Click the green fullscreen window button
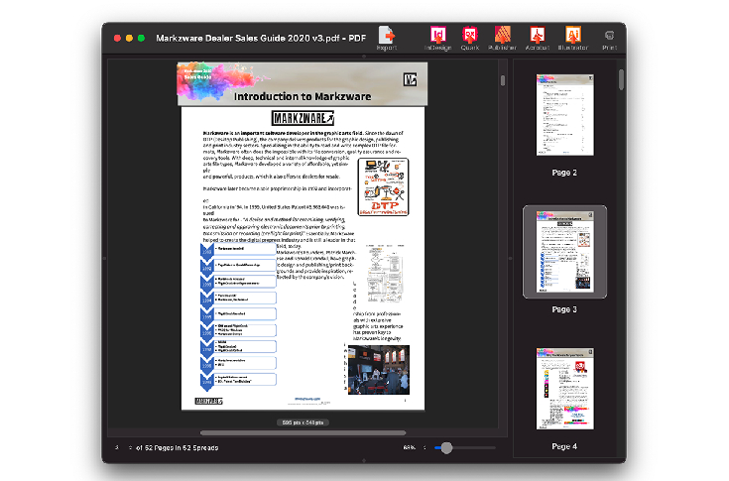Viewport: 729px width, 481px height. coord(141,38)
